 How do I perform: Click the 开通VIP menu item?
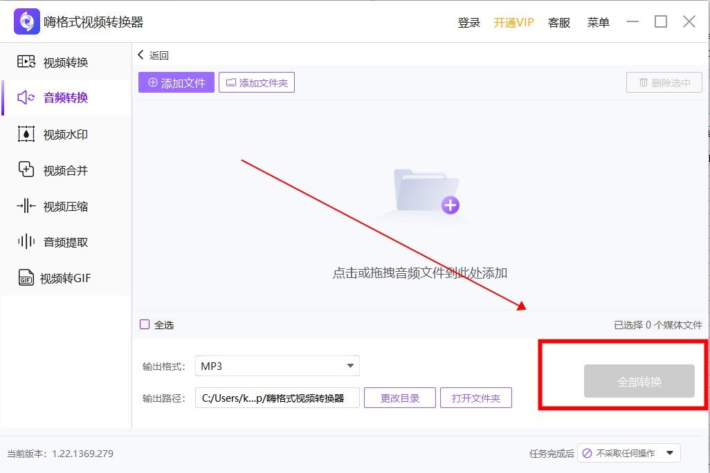pos(513,22)
